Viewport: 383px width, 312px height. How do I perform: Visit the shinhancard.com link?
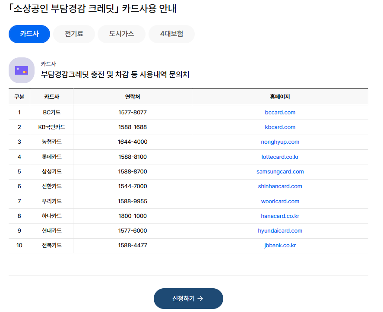click(x=280, y=186)
